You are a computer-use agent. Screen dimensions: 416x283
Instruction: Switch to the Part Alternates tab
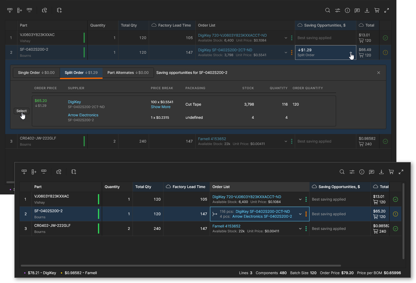point(128,73)
